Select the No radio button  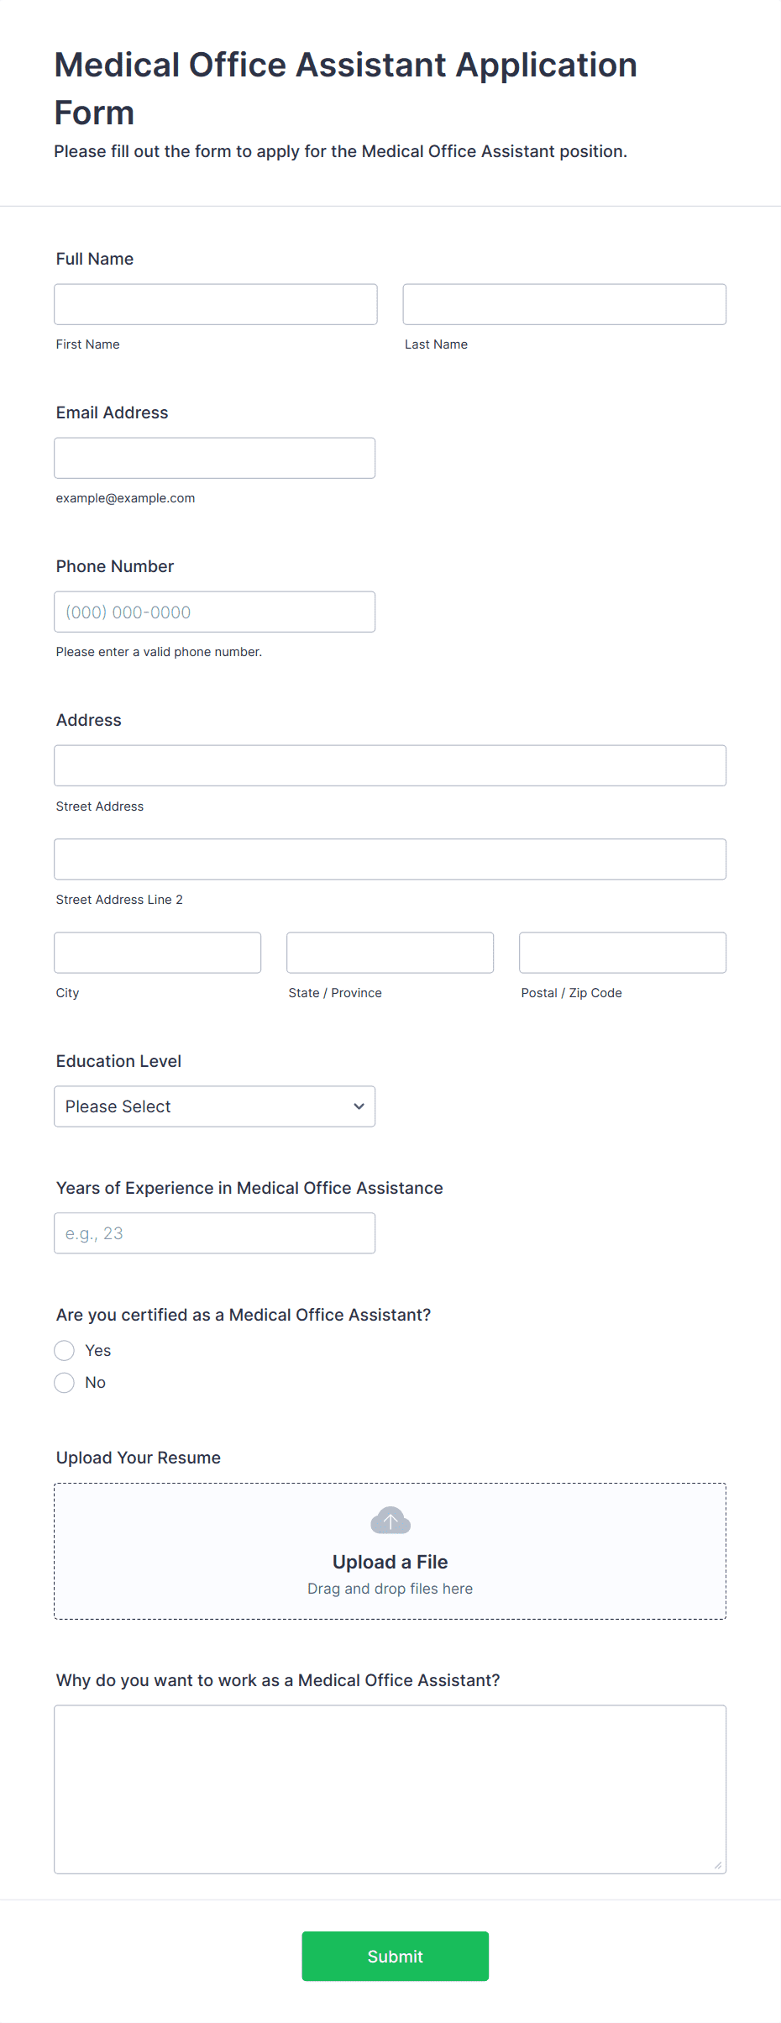(x=65, y=1382)
